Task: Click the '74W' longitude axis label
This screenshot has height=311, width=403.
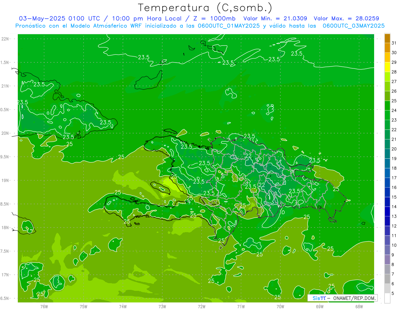Action: (x=123, y=307)
